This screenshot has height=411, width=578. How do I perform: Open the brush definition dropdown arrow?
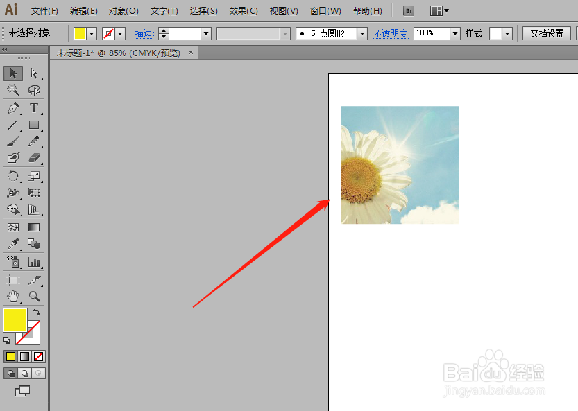coord(362,34)
